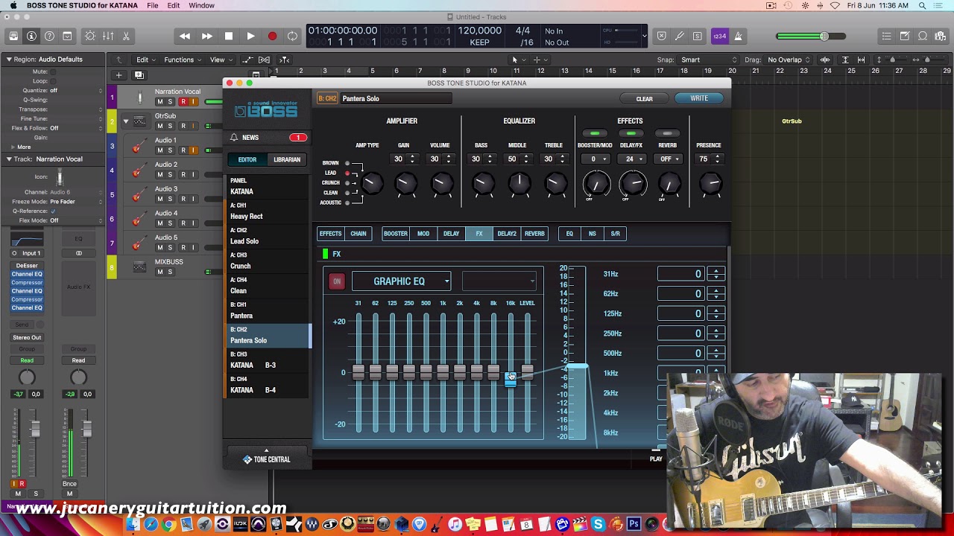954x536 pixels.
Task: Open the List Editors icon
Action: [886, 36]
